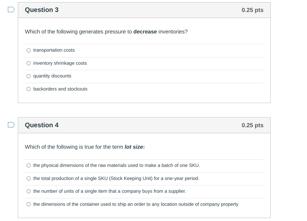Click the Question 3 header

[41, 10]
